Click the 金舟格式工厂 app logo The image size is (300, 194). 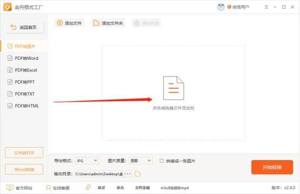(7, 7)
